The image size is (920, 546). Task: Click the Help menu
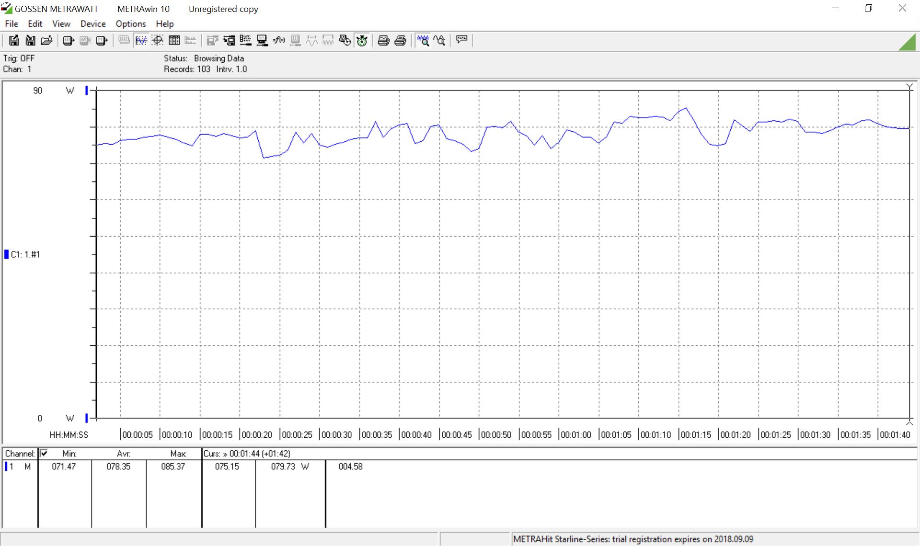pyautogui.click(x=164, y=23)
